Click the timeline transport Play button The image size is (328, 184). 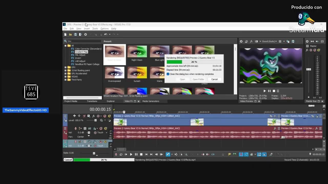point(131,154)
